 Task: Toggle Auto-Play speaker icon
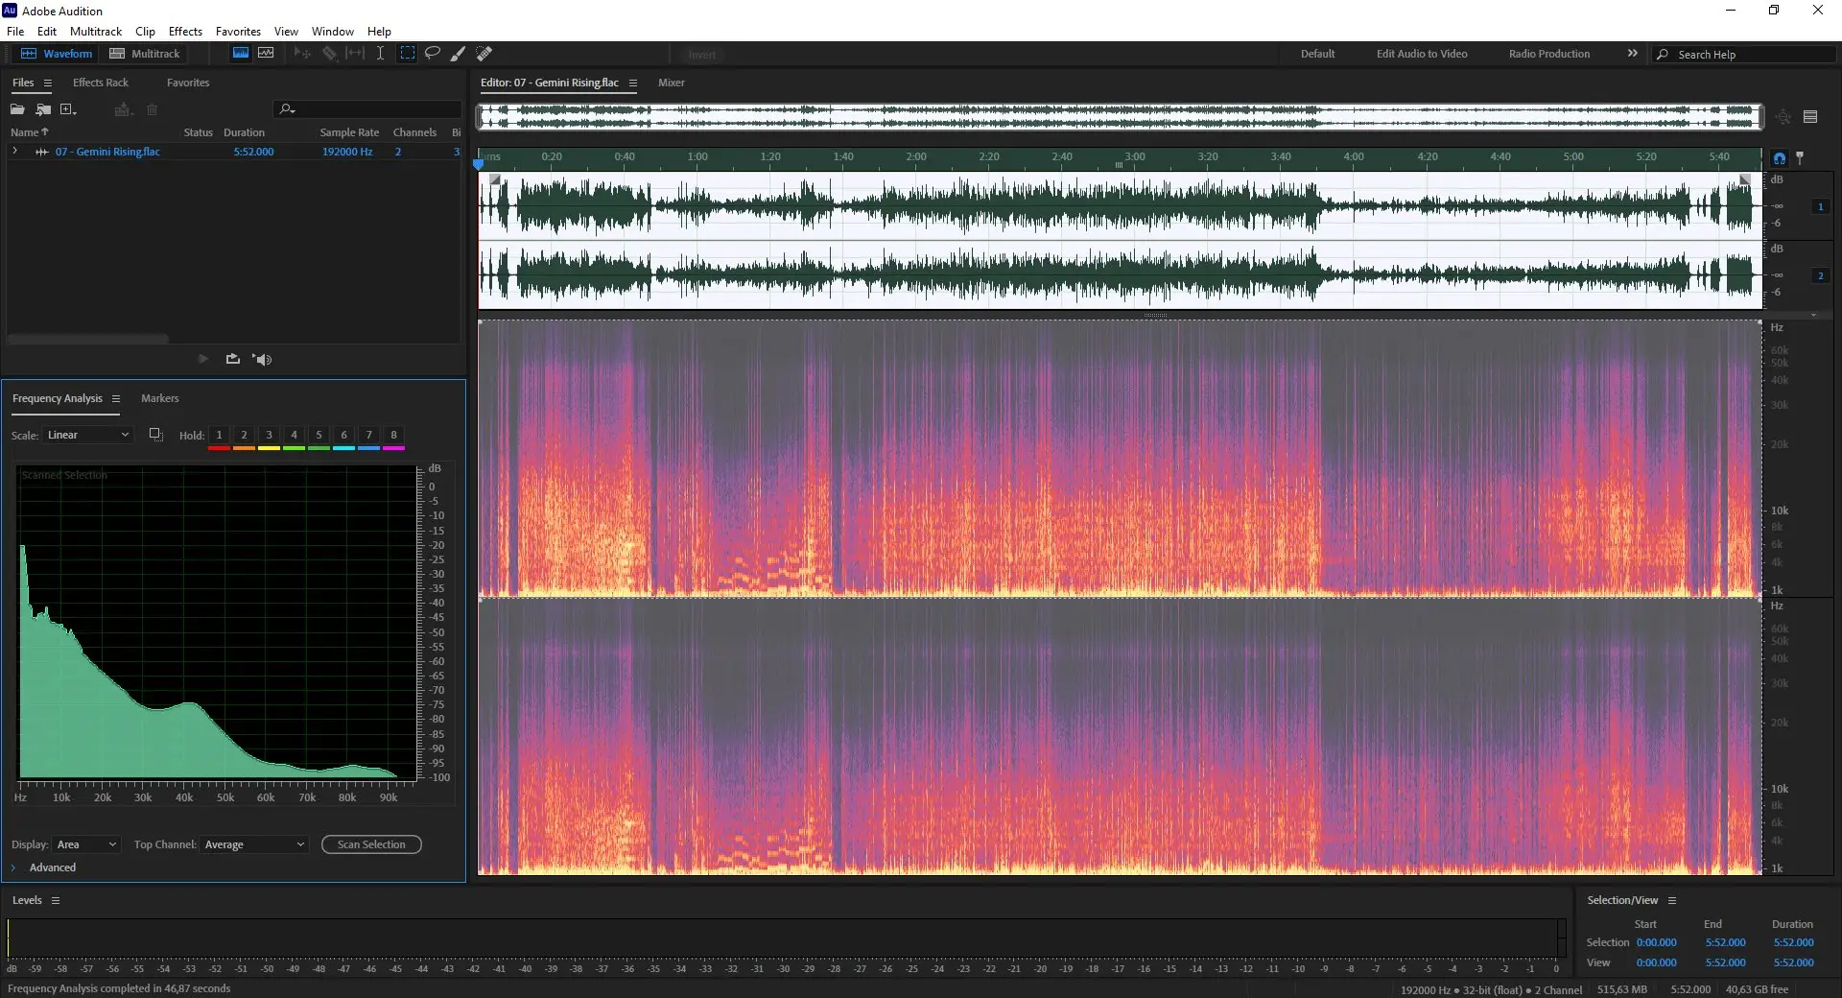tap(263, 359)
